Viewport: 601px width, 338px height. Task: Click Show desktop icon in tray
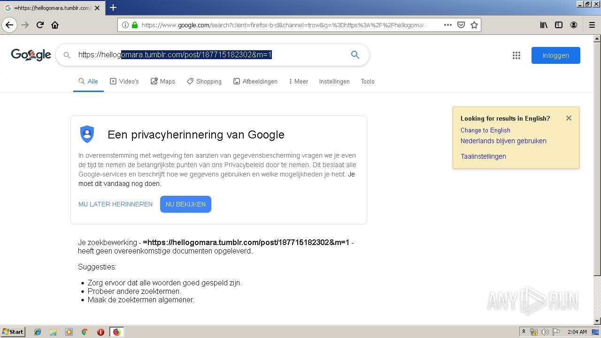[x=595, y=332]
